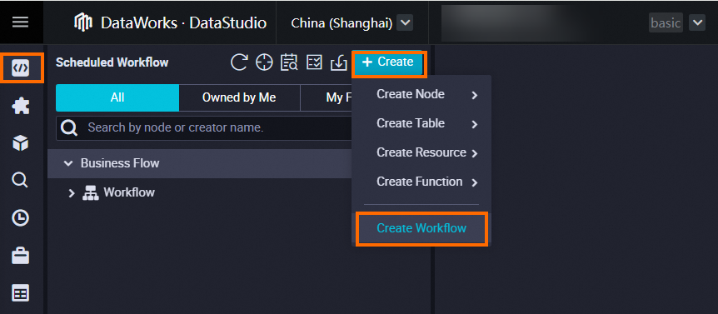Open the briefcase sidebar icon

(x=21, y=256)
